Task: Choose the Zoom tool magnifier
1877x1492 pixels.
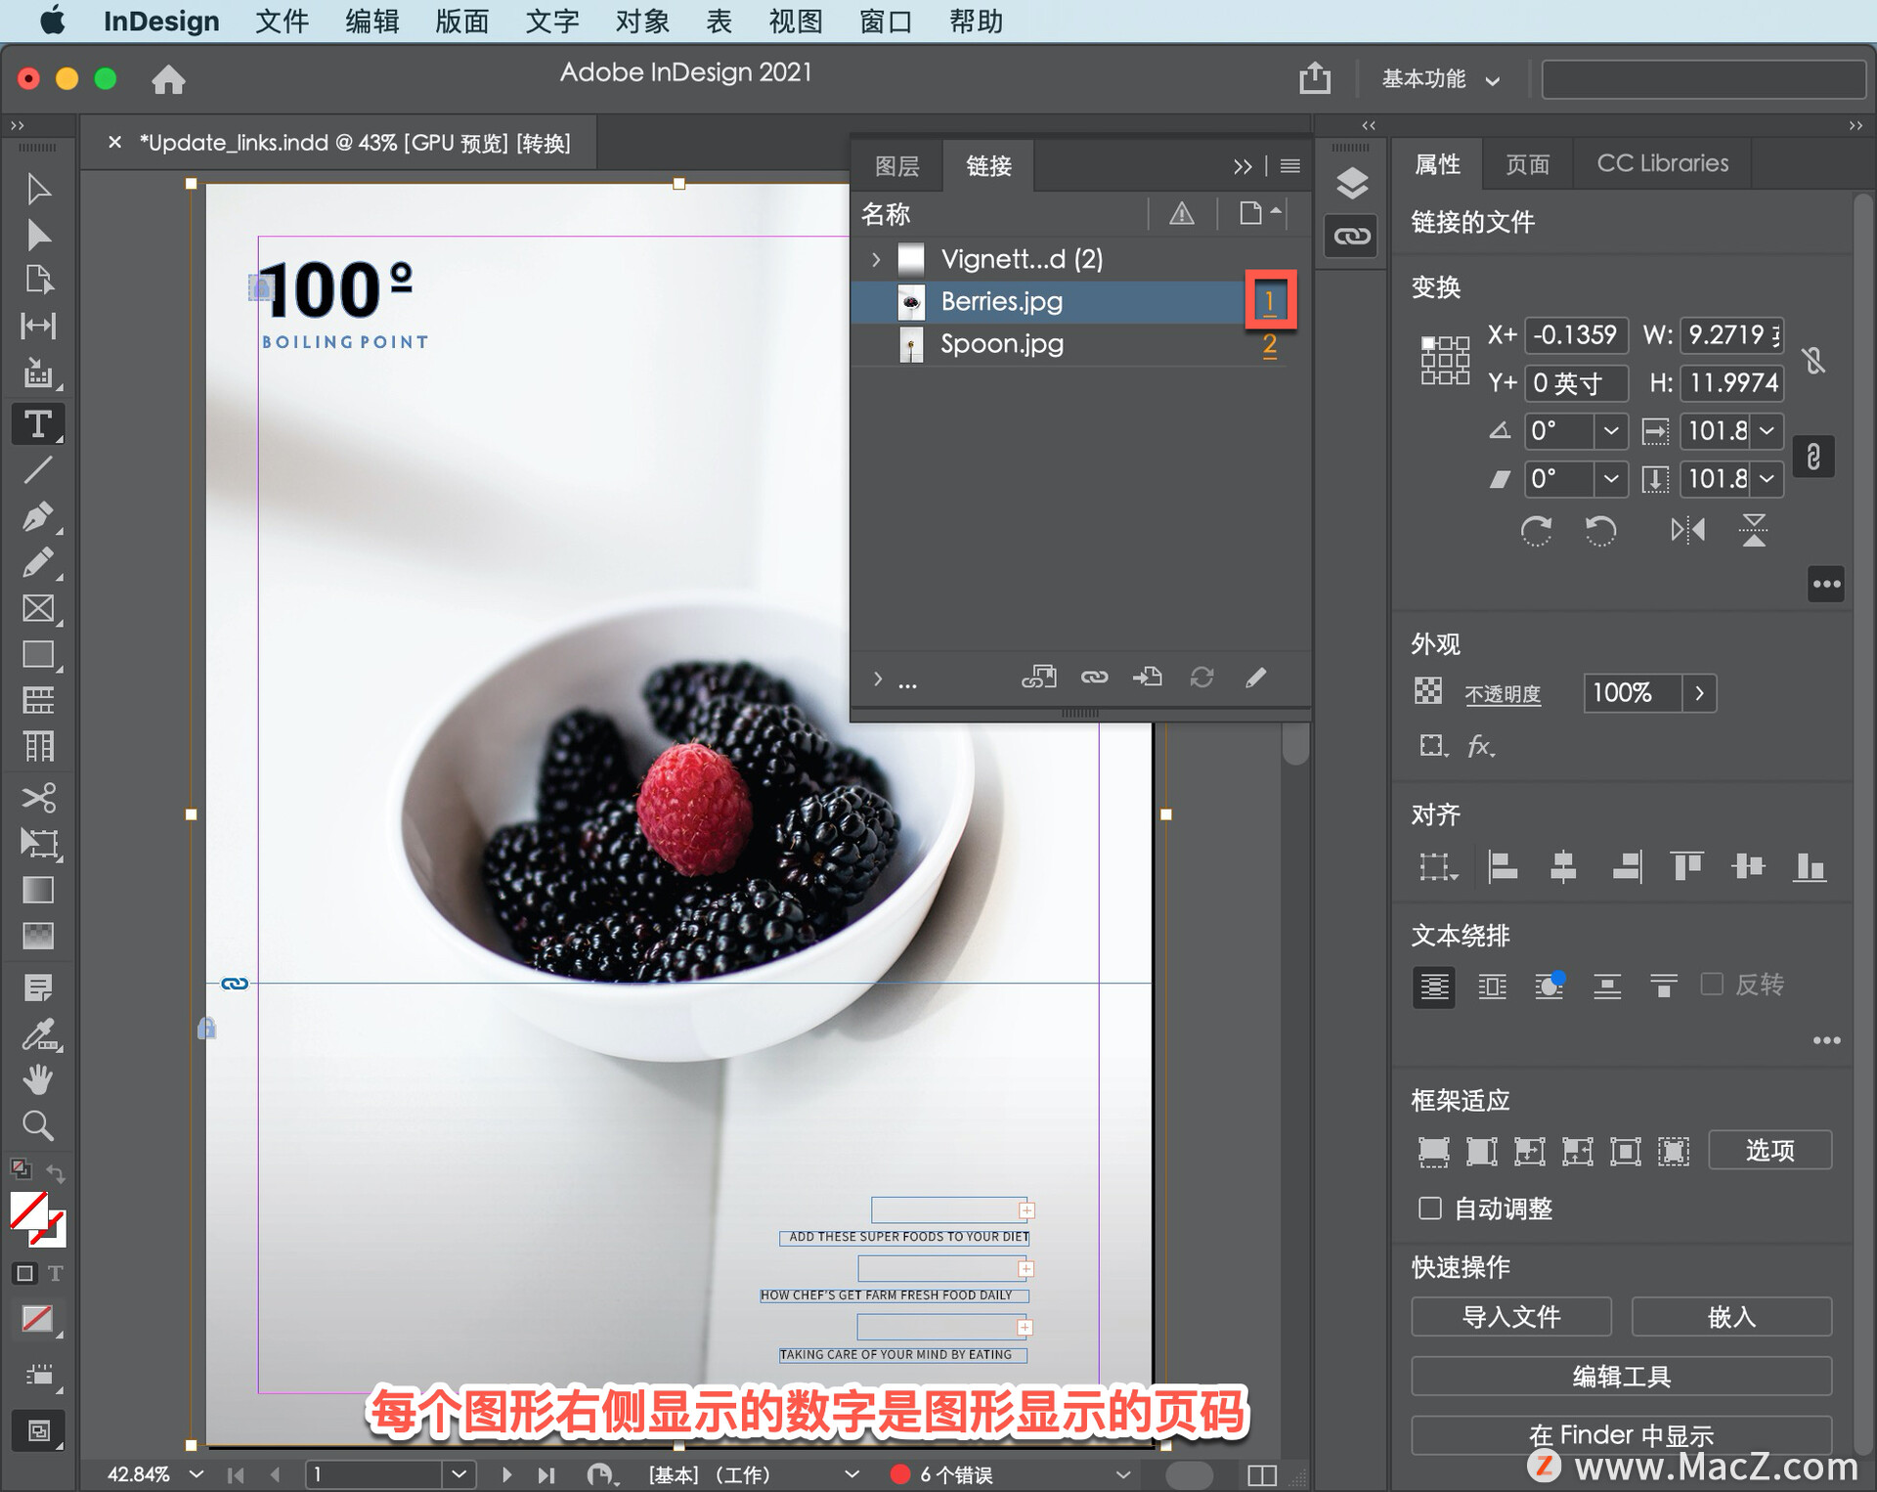Action: coord(37,1126)
